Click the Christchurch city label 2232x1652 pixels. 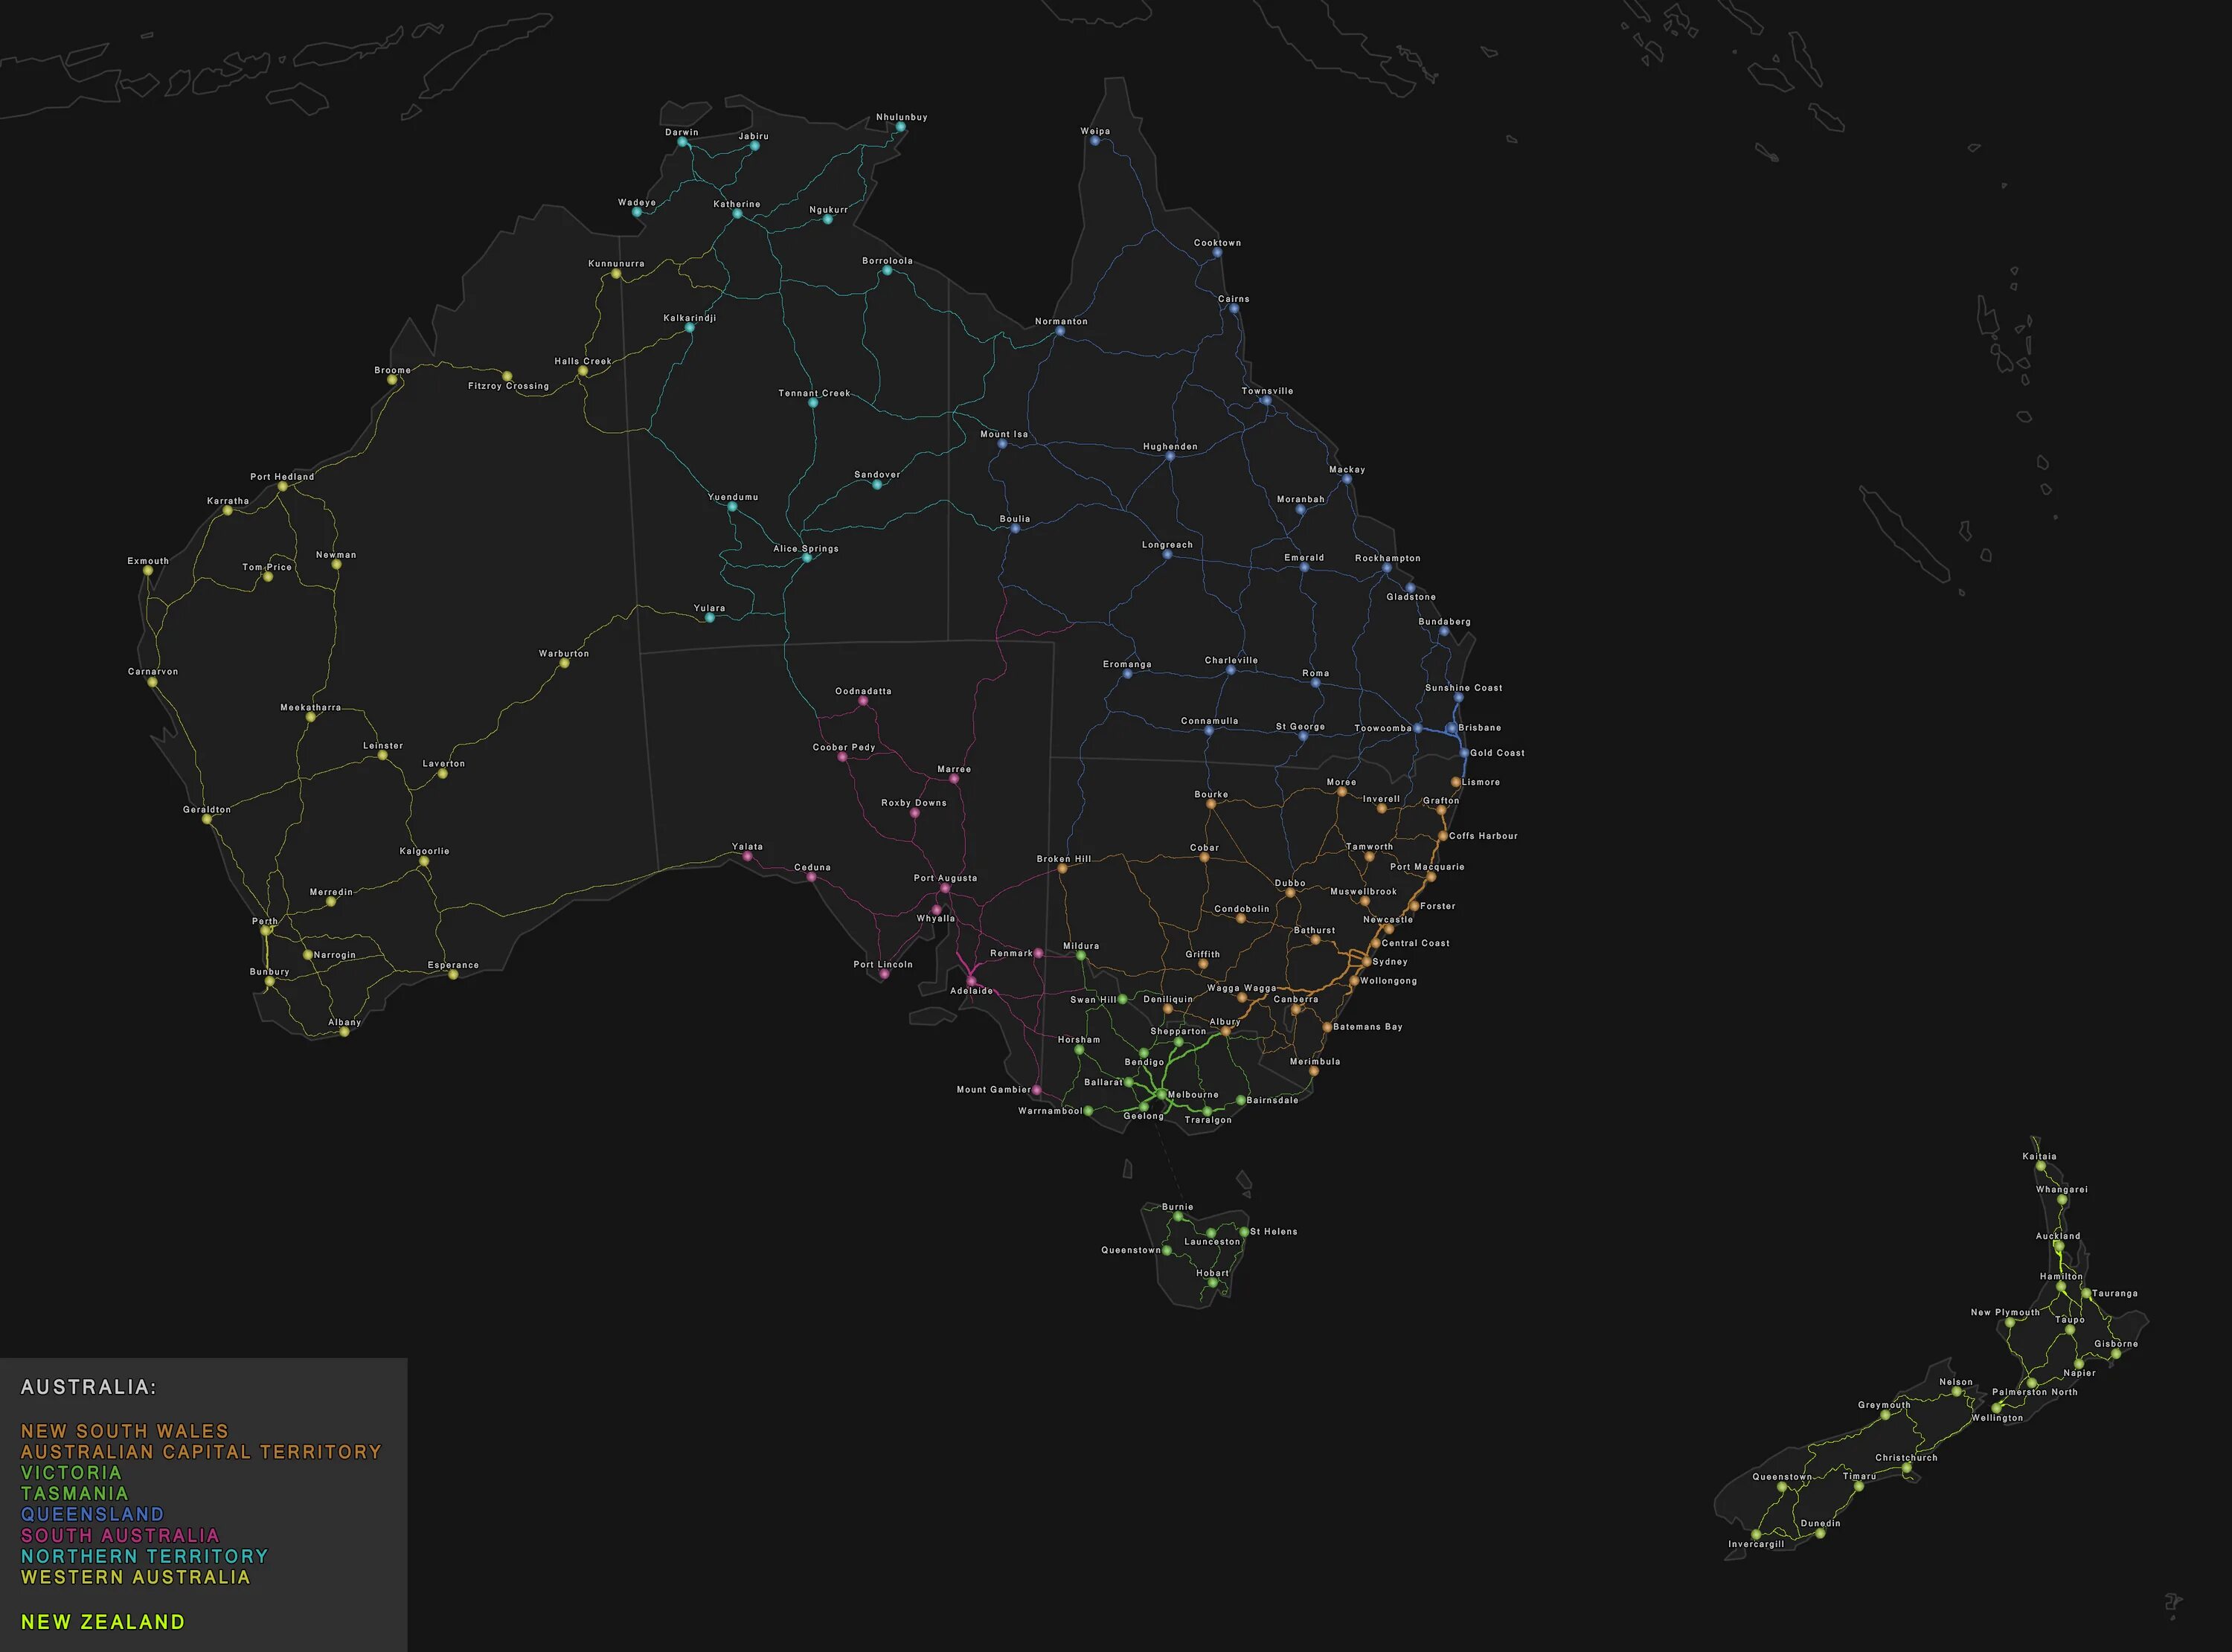click(1906, 1457)
